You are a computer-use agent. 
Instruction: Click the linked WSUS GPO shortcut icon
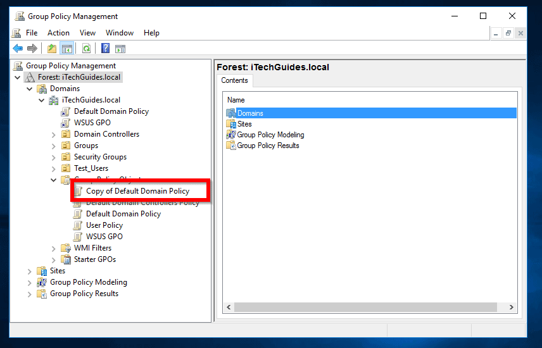tap(66, 123)
